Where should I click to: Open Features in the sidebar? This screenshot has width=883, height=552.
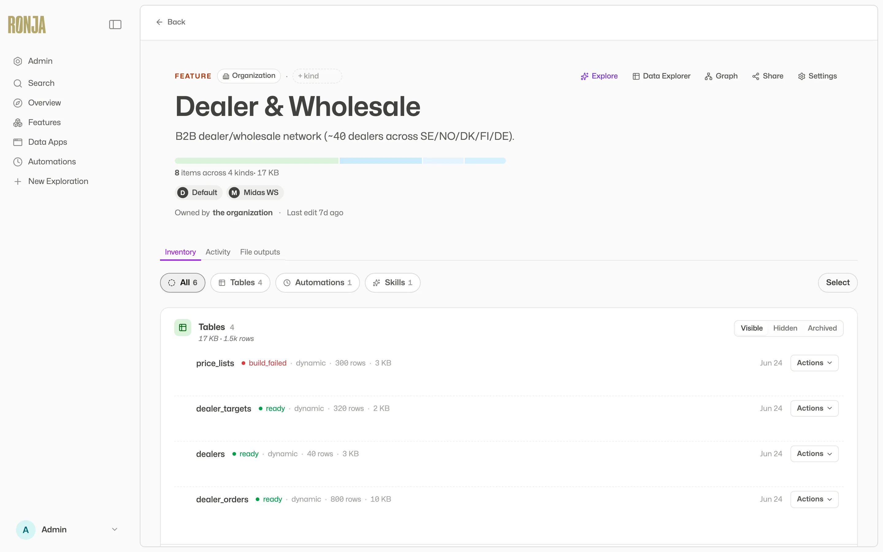coord(44,123)
